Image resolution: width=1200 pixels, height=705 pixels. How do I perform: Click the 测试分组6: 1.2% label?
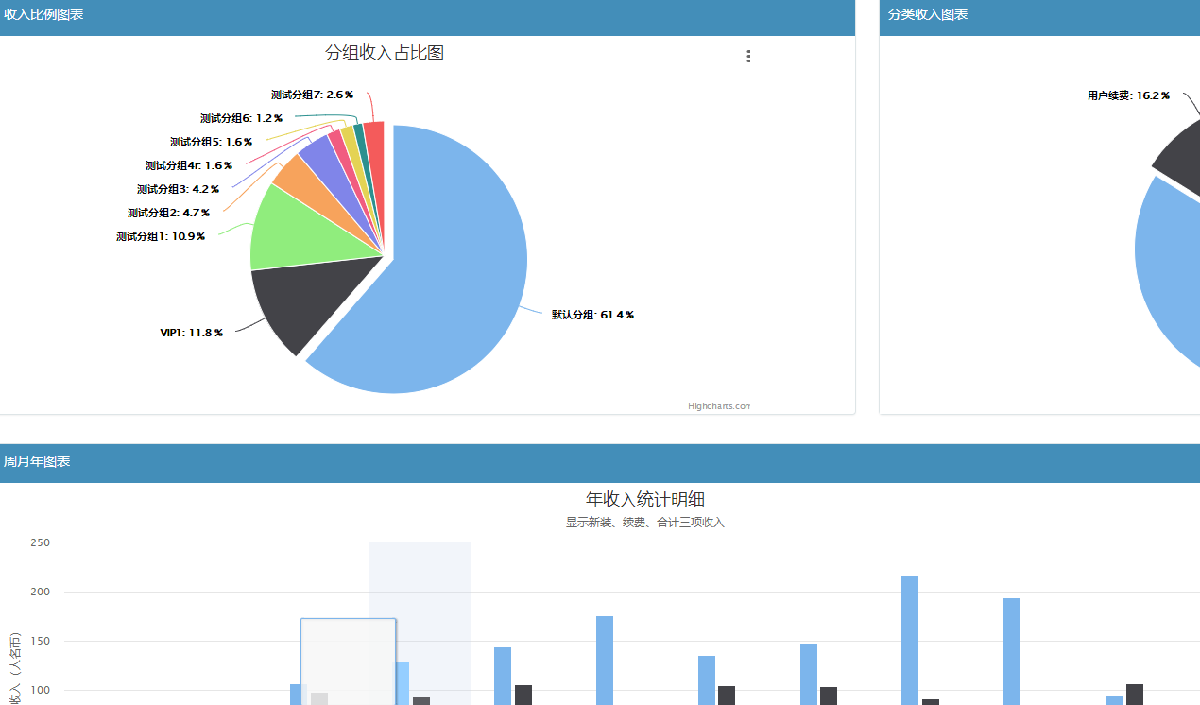pyautogui.click(x=241, y=118)
